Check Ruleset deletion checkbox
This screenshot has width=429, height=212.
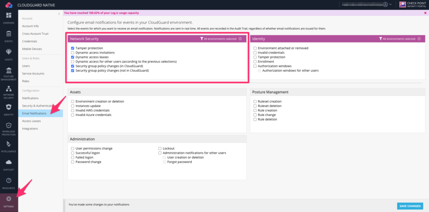[x=255, y=106]
